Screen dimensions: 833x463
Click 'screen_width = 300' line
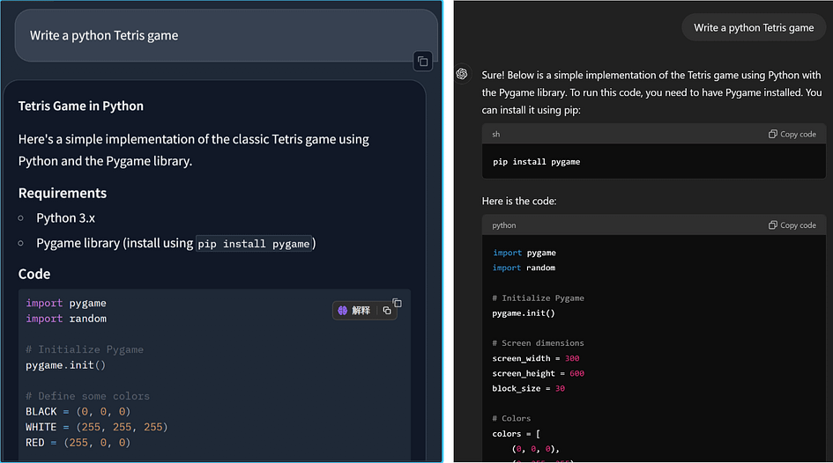pyautogui.click(x=536, y=358)
